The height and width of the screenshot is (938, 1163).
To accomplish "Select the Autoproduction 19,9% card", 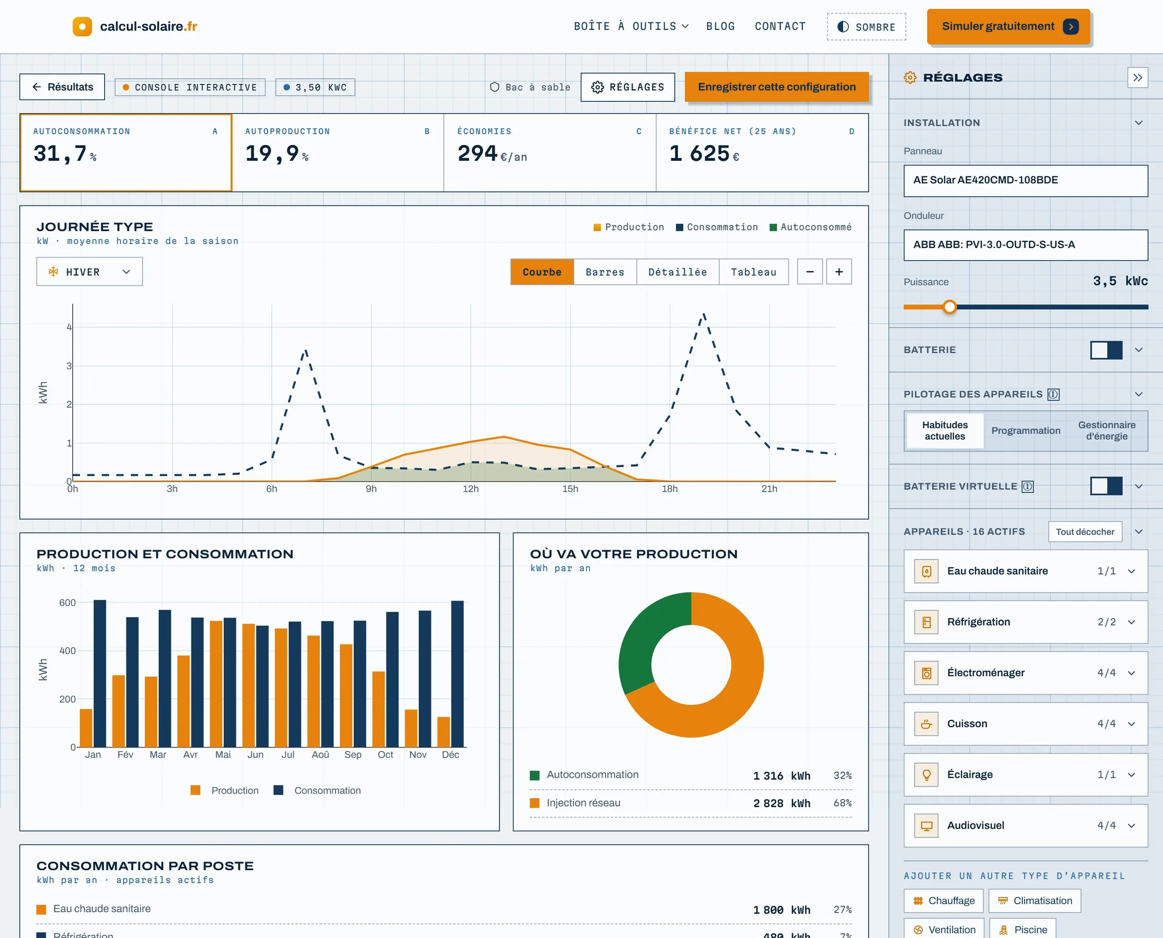I will coord(338,153).
